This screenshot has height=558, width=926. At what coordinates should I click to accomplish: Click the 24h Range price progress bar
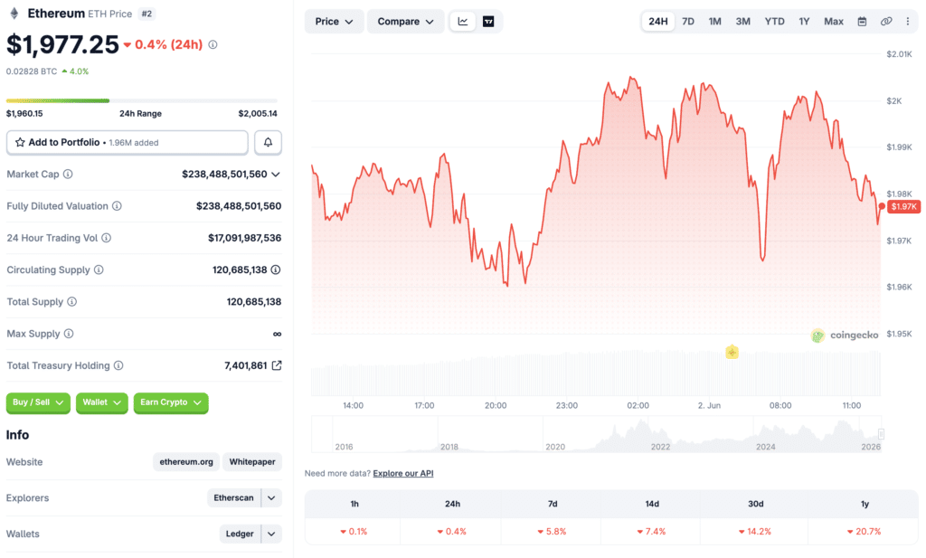tap(142, 101)
